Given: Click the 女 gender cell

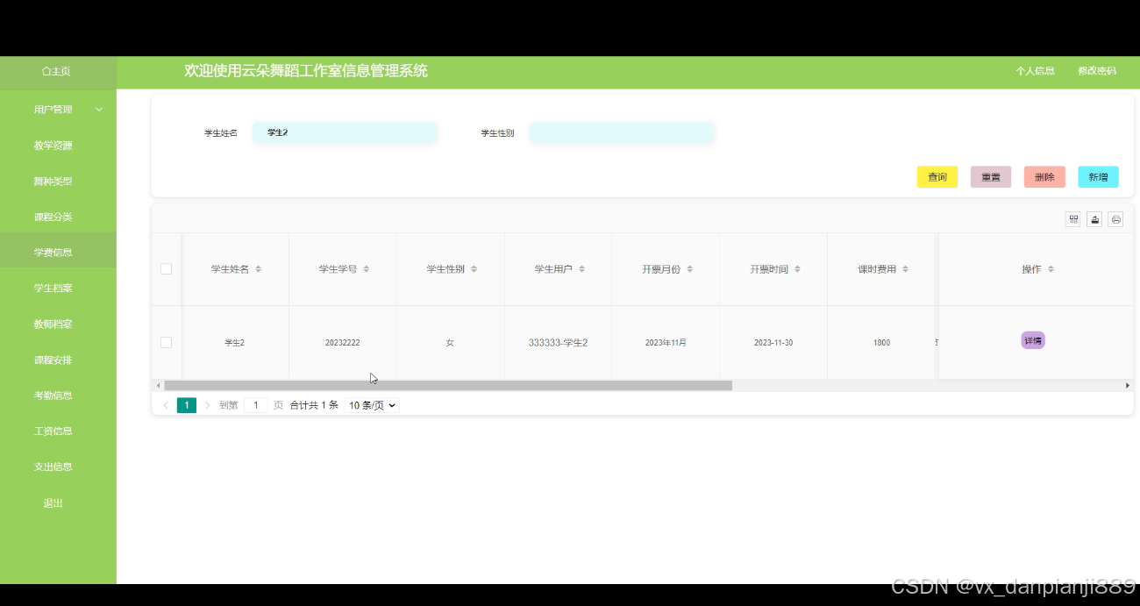Looking at the screenshot, I should (x=450, y=343).
